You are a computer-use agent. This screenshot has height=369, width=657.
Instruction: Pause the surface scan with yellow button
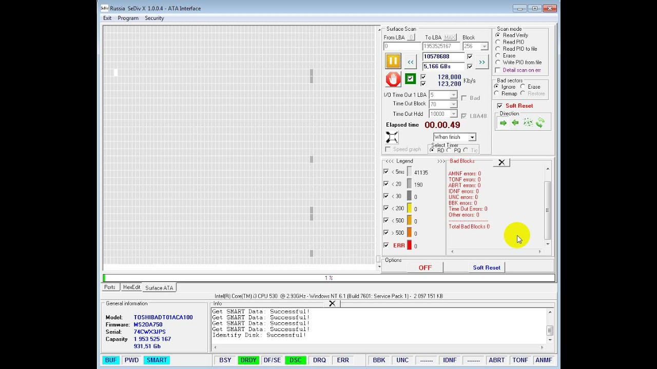(393, 61)
